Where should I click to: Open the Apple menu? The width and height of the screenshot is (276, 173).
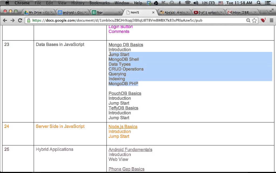pyautogui.click(x=7, y=3)
